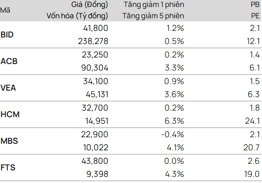Click HCM five-session change 6.3%
The height and width of the screenshot is (183, 262).
click(174, 121)
